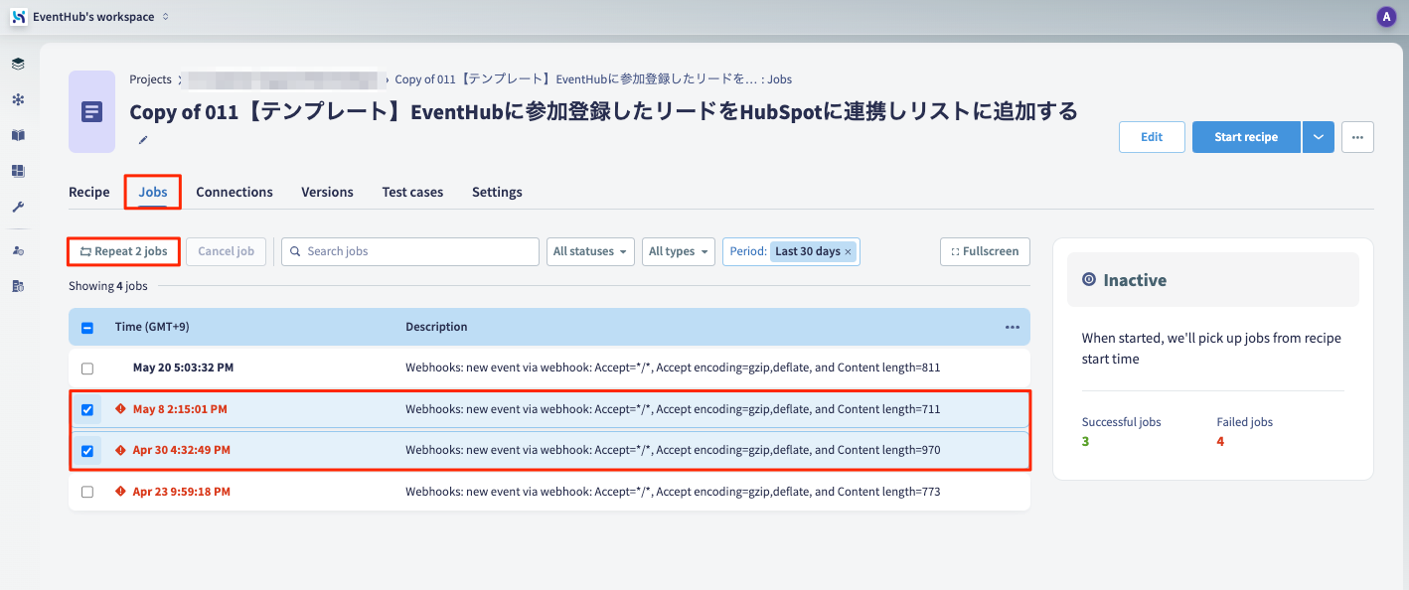Click the Edit button
Viewport: 1409px width, 590px height.
pyautogui.click(x=1152, y=137)
